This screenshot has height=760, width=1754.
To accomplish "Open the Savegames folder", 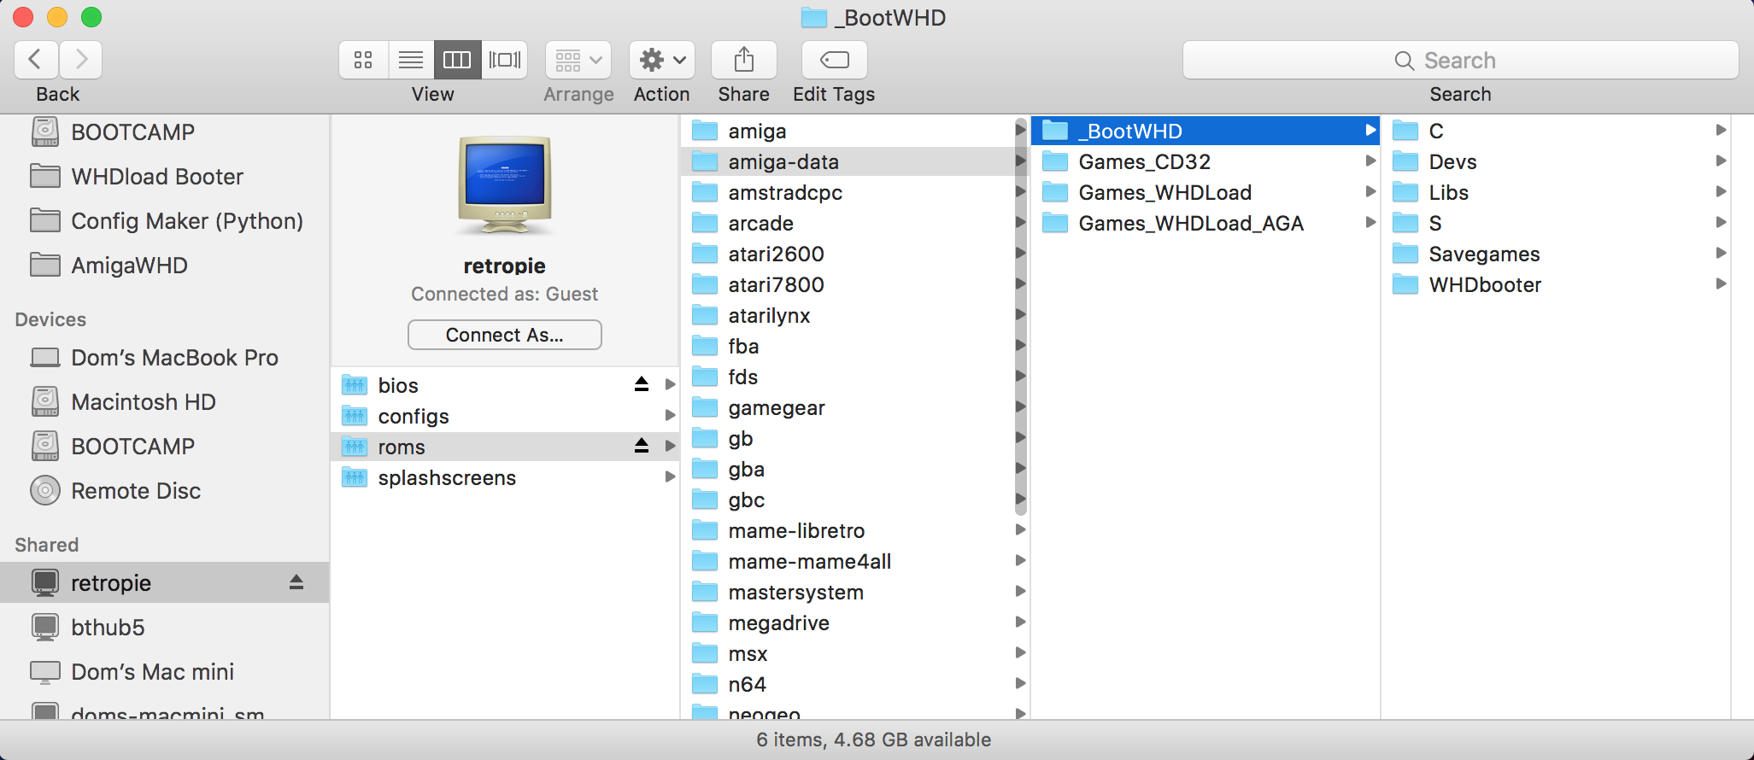I will (1556, 254).
